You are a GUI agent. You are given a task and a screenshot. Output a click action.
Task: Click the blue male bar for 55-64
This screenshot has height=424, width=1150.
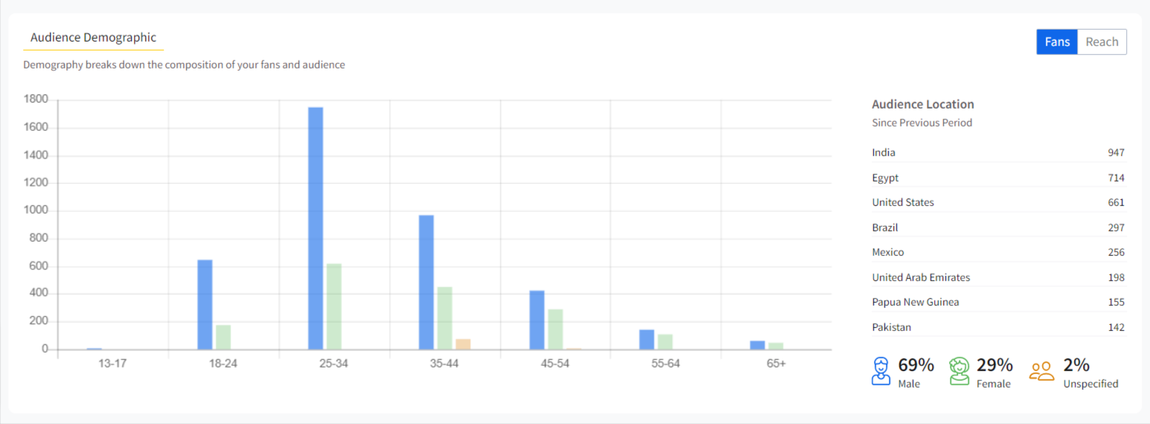[x=647, y=340]
